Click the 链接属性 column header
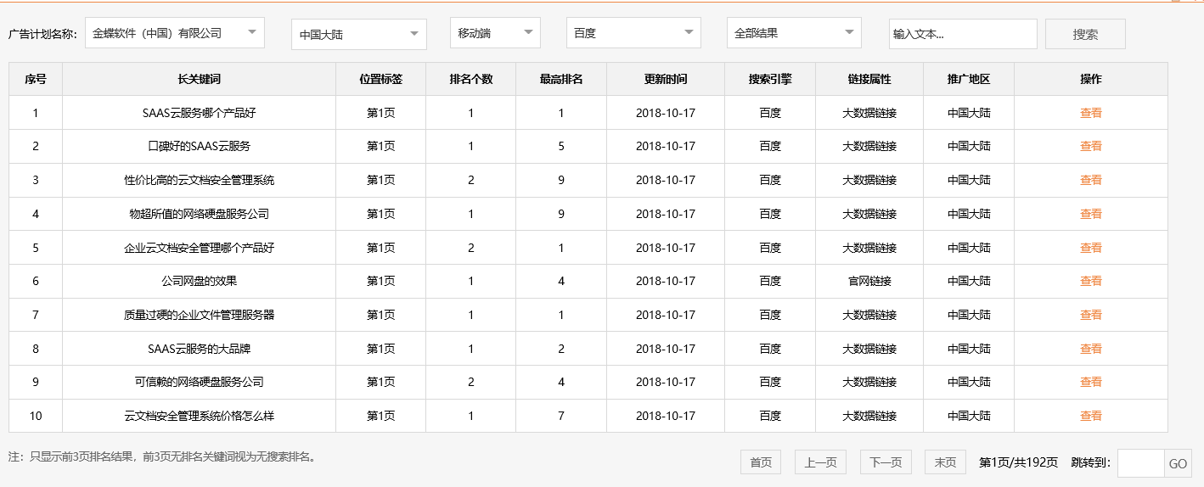The height and width of the screenshot is (487, 1204). 869,79
